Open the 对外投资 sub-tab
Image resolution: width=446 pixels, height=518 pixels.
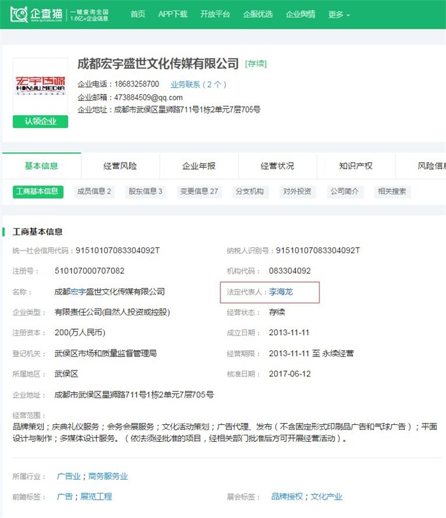[x=297, y=191]
